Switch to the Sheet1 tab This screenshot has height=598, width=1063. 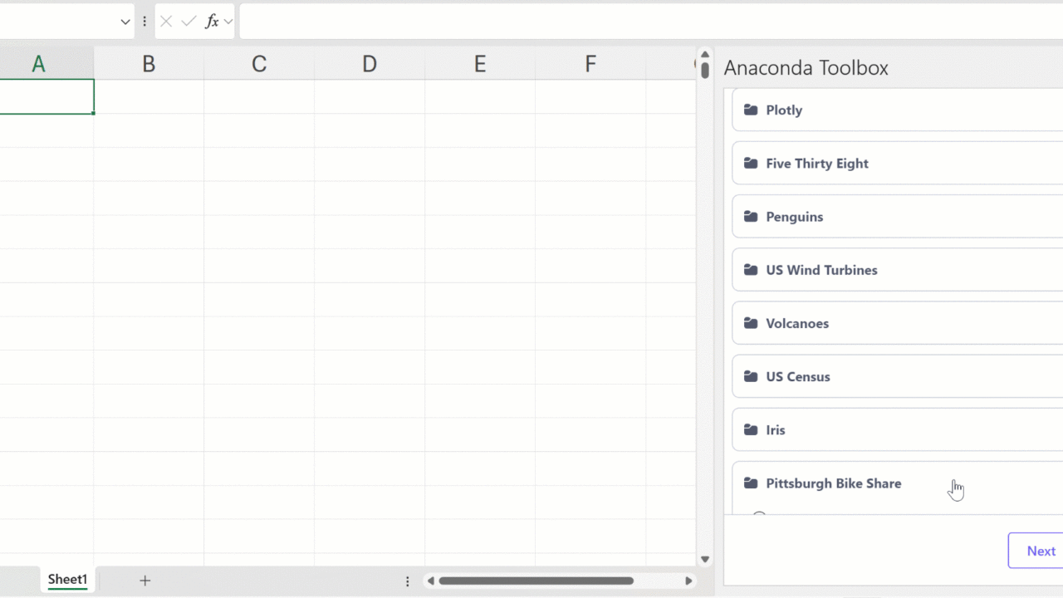point(67,580)
